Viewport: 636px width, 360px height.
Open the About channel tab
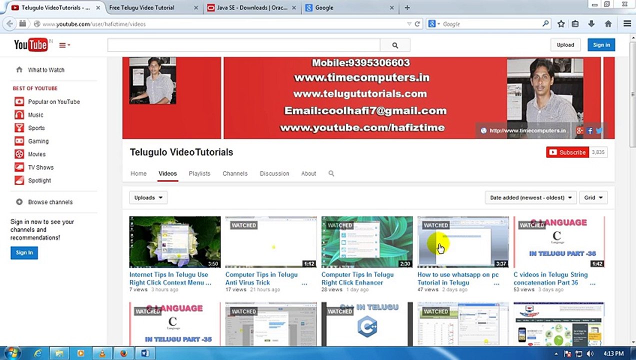pos(308,173)
